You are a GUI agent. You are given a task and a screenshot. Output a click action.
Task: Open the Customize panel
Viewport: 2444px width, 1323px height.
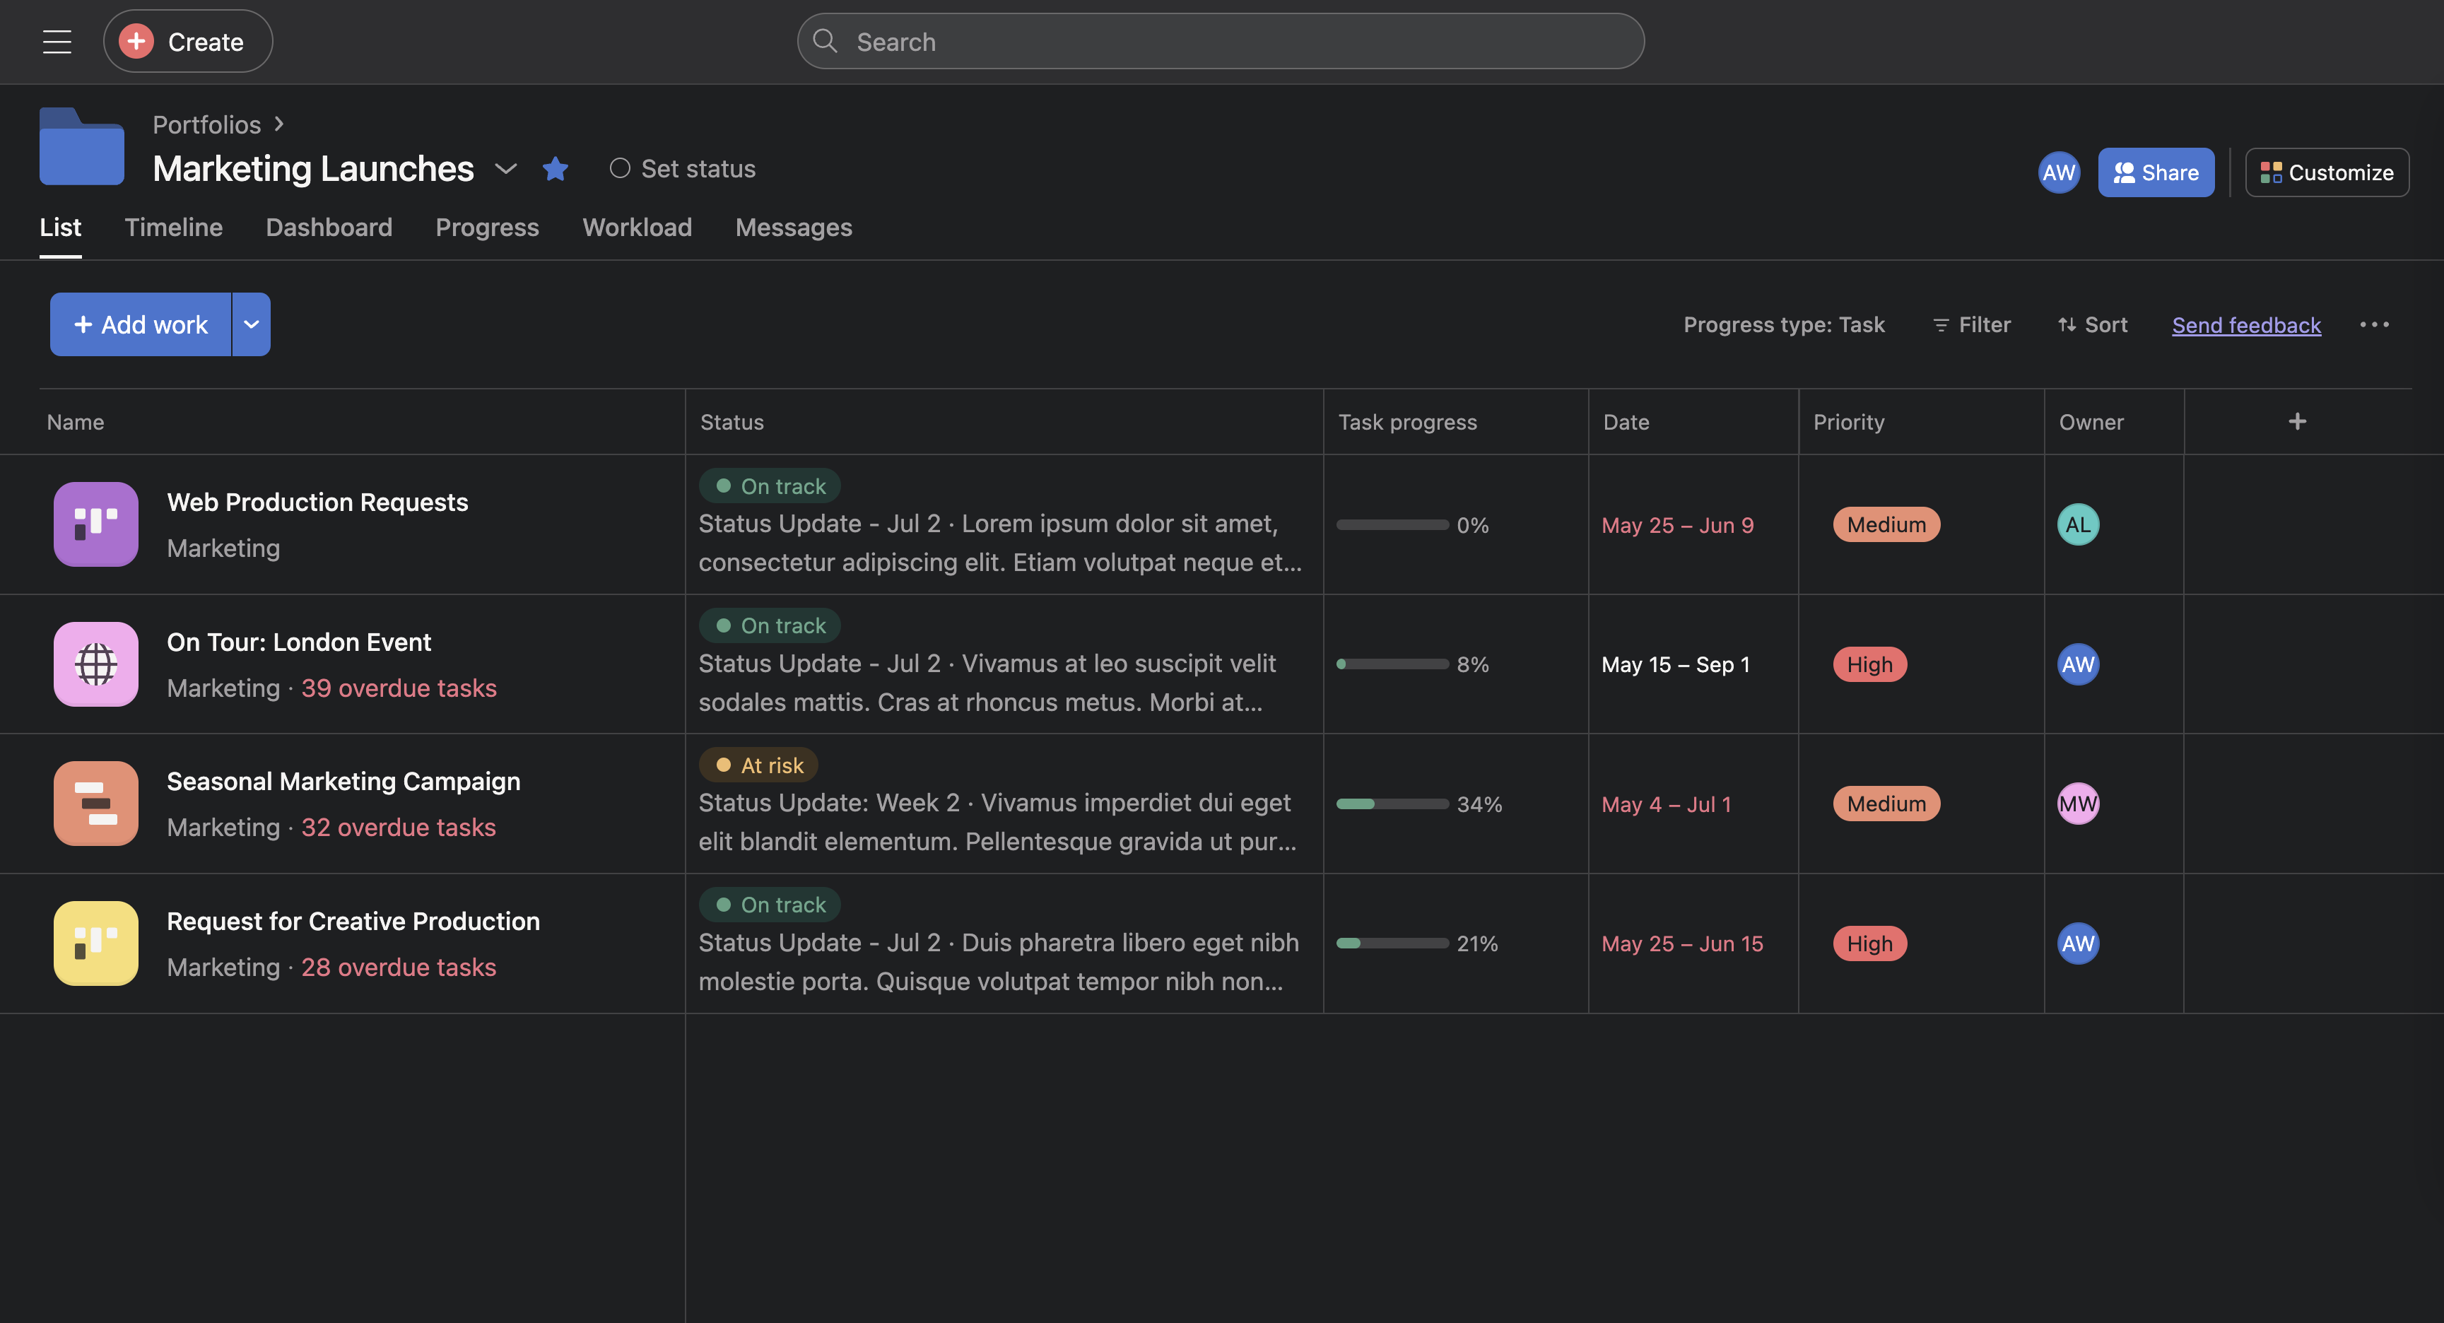pyautogui.click(x=2327, y=172)
